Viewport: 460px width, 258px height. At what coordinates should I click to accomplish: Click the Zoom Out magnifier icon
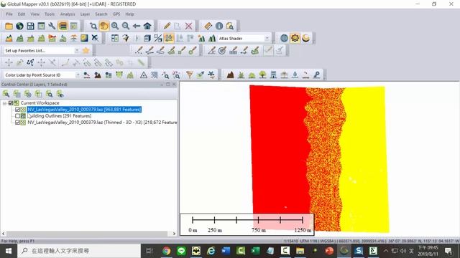click(x=126, y=26)
